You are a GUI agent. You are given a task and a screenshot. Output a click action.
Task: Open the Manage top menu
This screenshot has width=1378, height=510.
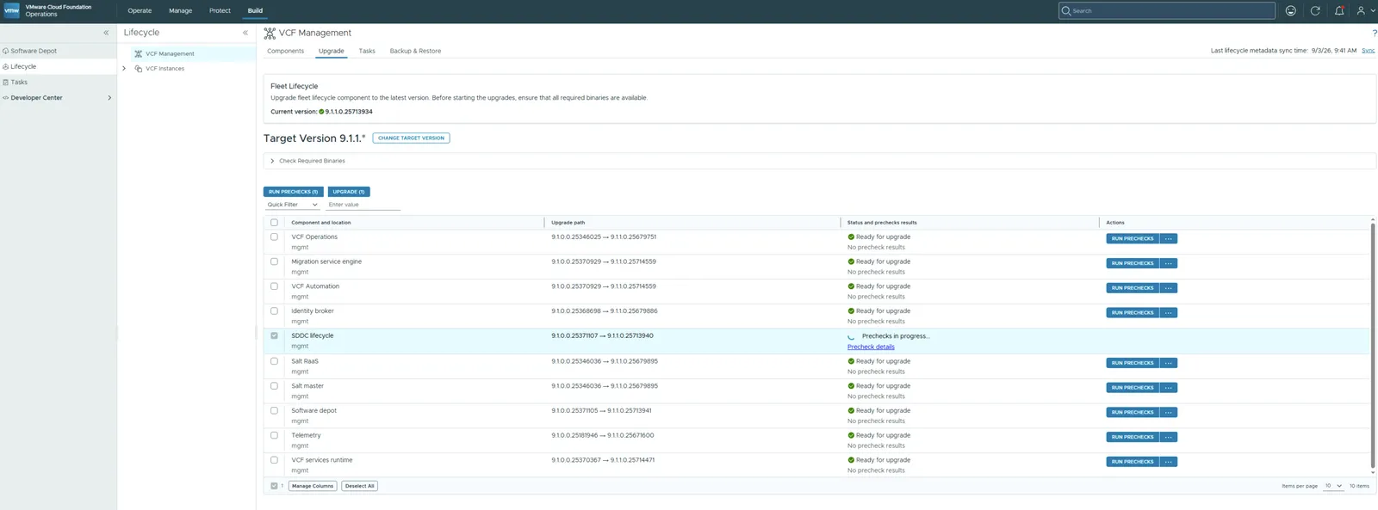pos(180,11)
